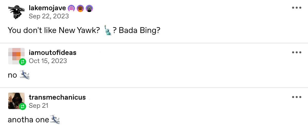Expand the three-dot menu on transmechanicus' reblog
Image resolution: width=308 pixels, height=132 pixels.
click(296, 97)
